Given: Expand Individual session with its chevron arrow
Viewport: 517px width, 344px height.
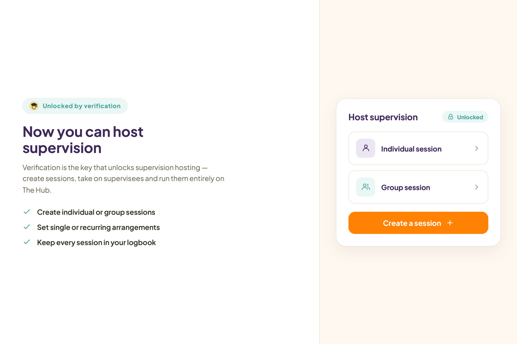Looking at the screenshot, I should pos(477,148).
